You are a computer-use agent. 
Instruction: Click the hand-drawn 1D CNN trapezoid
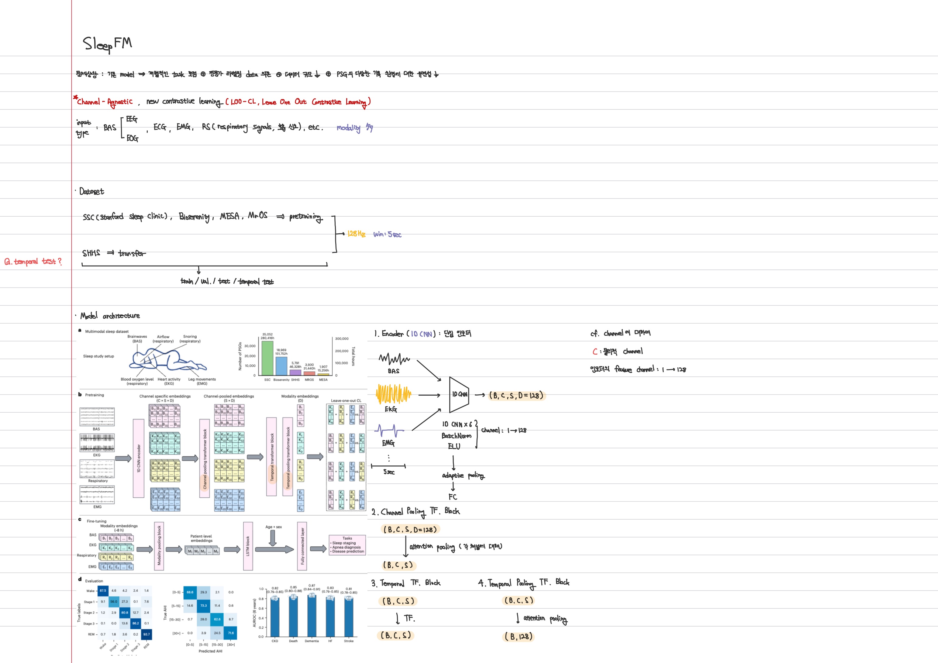click(459, 395)
